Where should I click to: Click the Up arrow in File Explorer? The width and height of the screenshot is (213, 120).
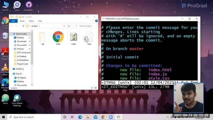[x=23, y=26]
